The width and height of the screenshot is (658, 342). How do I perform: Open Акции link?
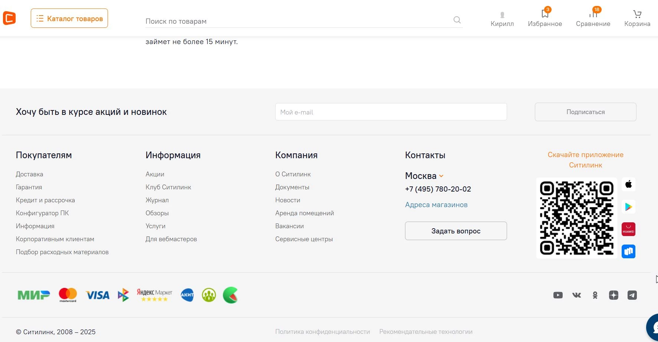coord(155,174)
